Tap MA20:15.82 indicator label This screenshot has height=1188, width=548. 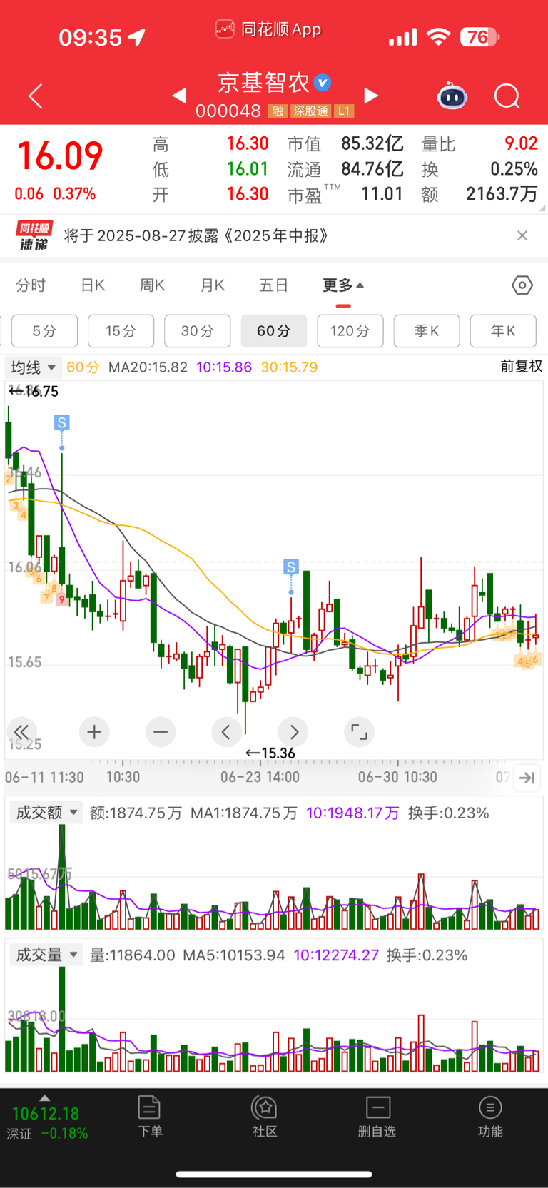(148, 367)
